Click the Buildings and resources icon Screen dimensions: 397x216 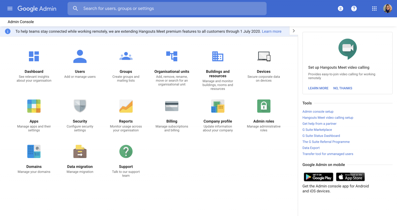[x=218, y=56]
